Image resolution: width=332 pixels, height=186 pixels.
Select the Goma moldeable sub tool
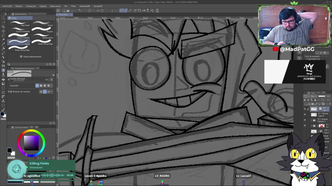pos(19,30)
